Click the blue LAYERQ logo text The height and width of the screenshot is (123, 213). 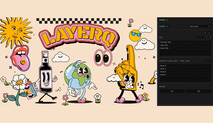(x=162, y=26)
